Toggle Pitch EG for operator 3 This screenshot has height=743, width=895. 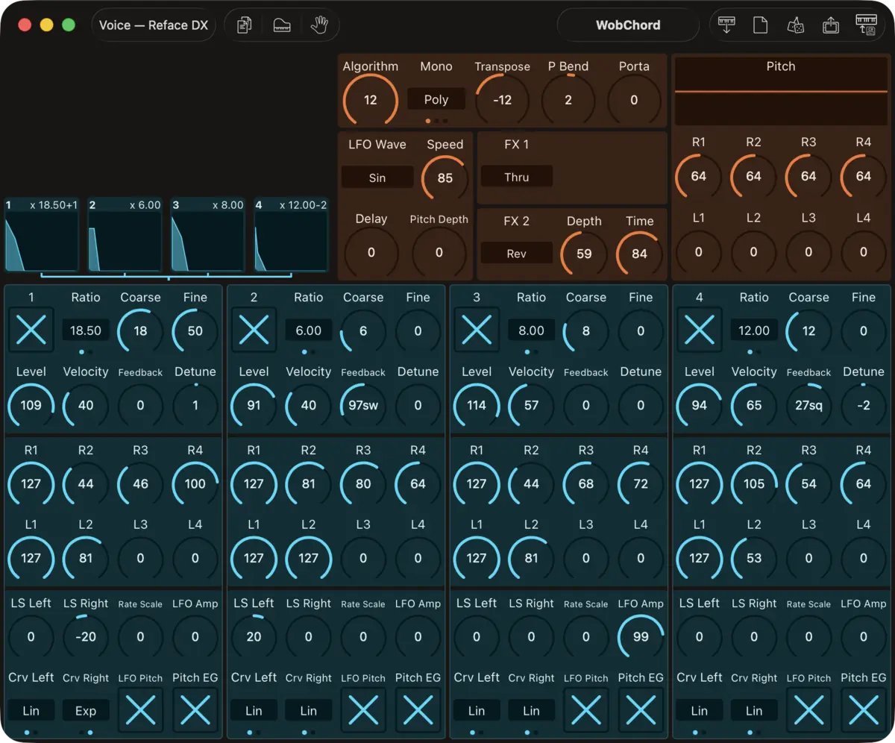coord(641,710)
